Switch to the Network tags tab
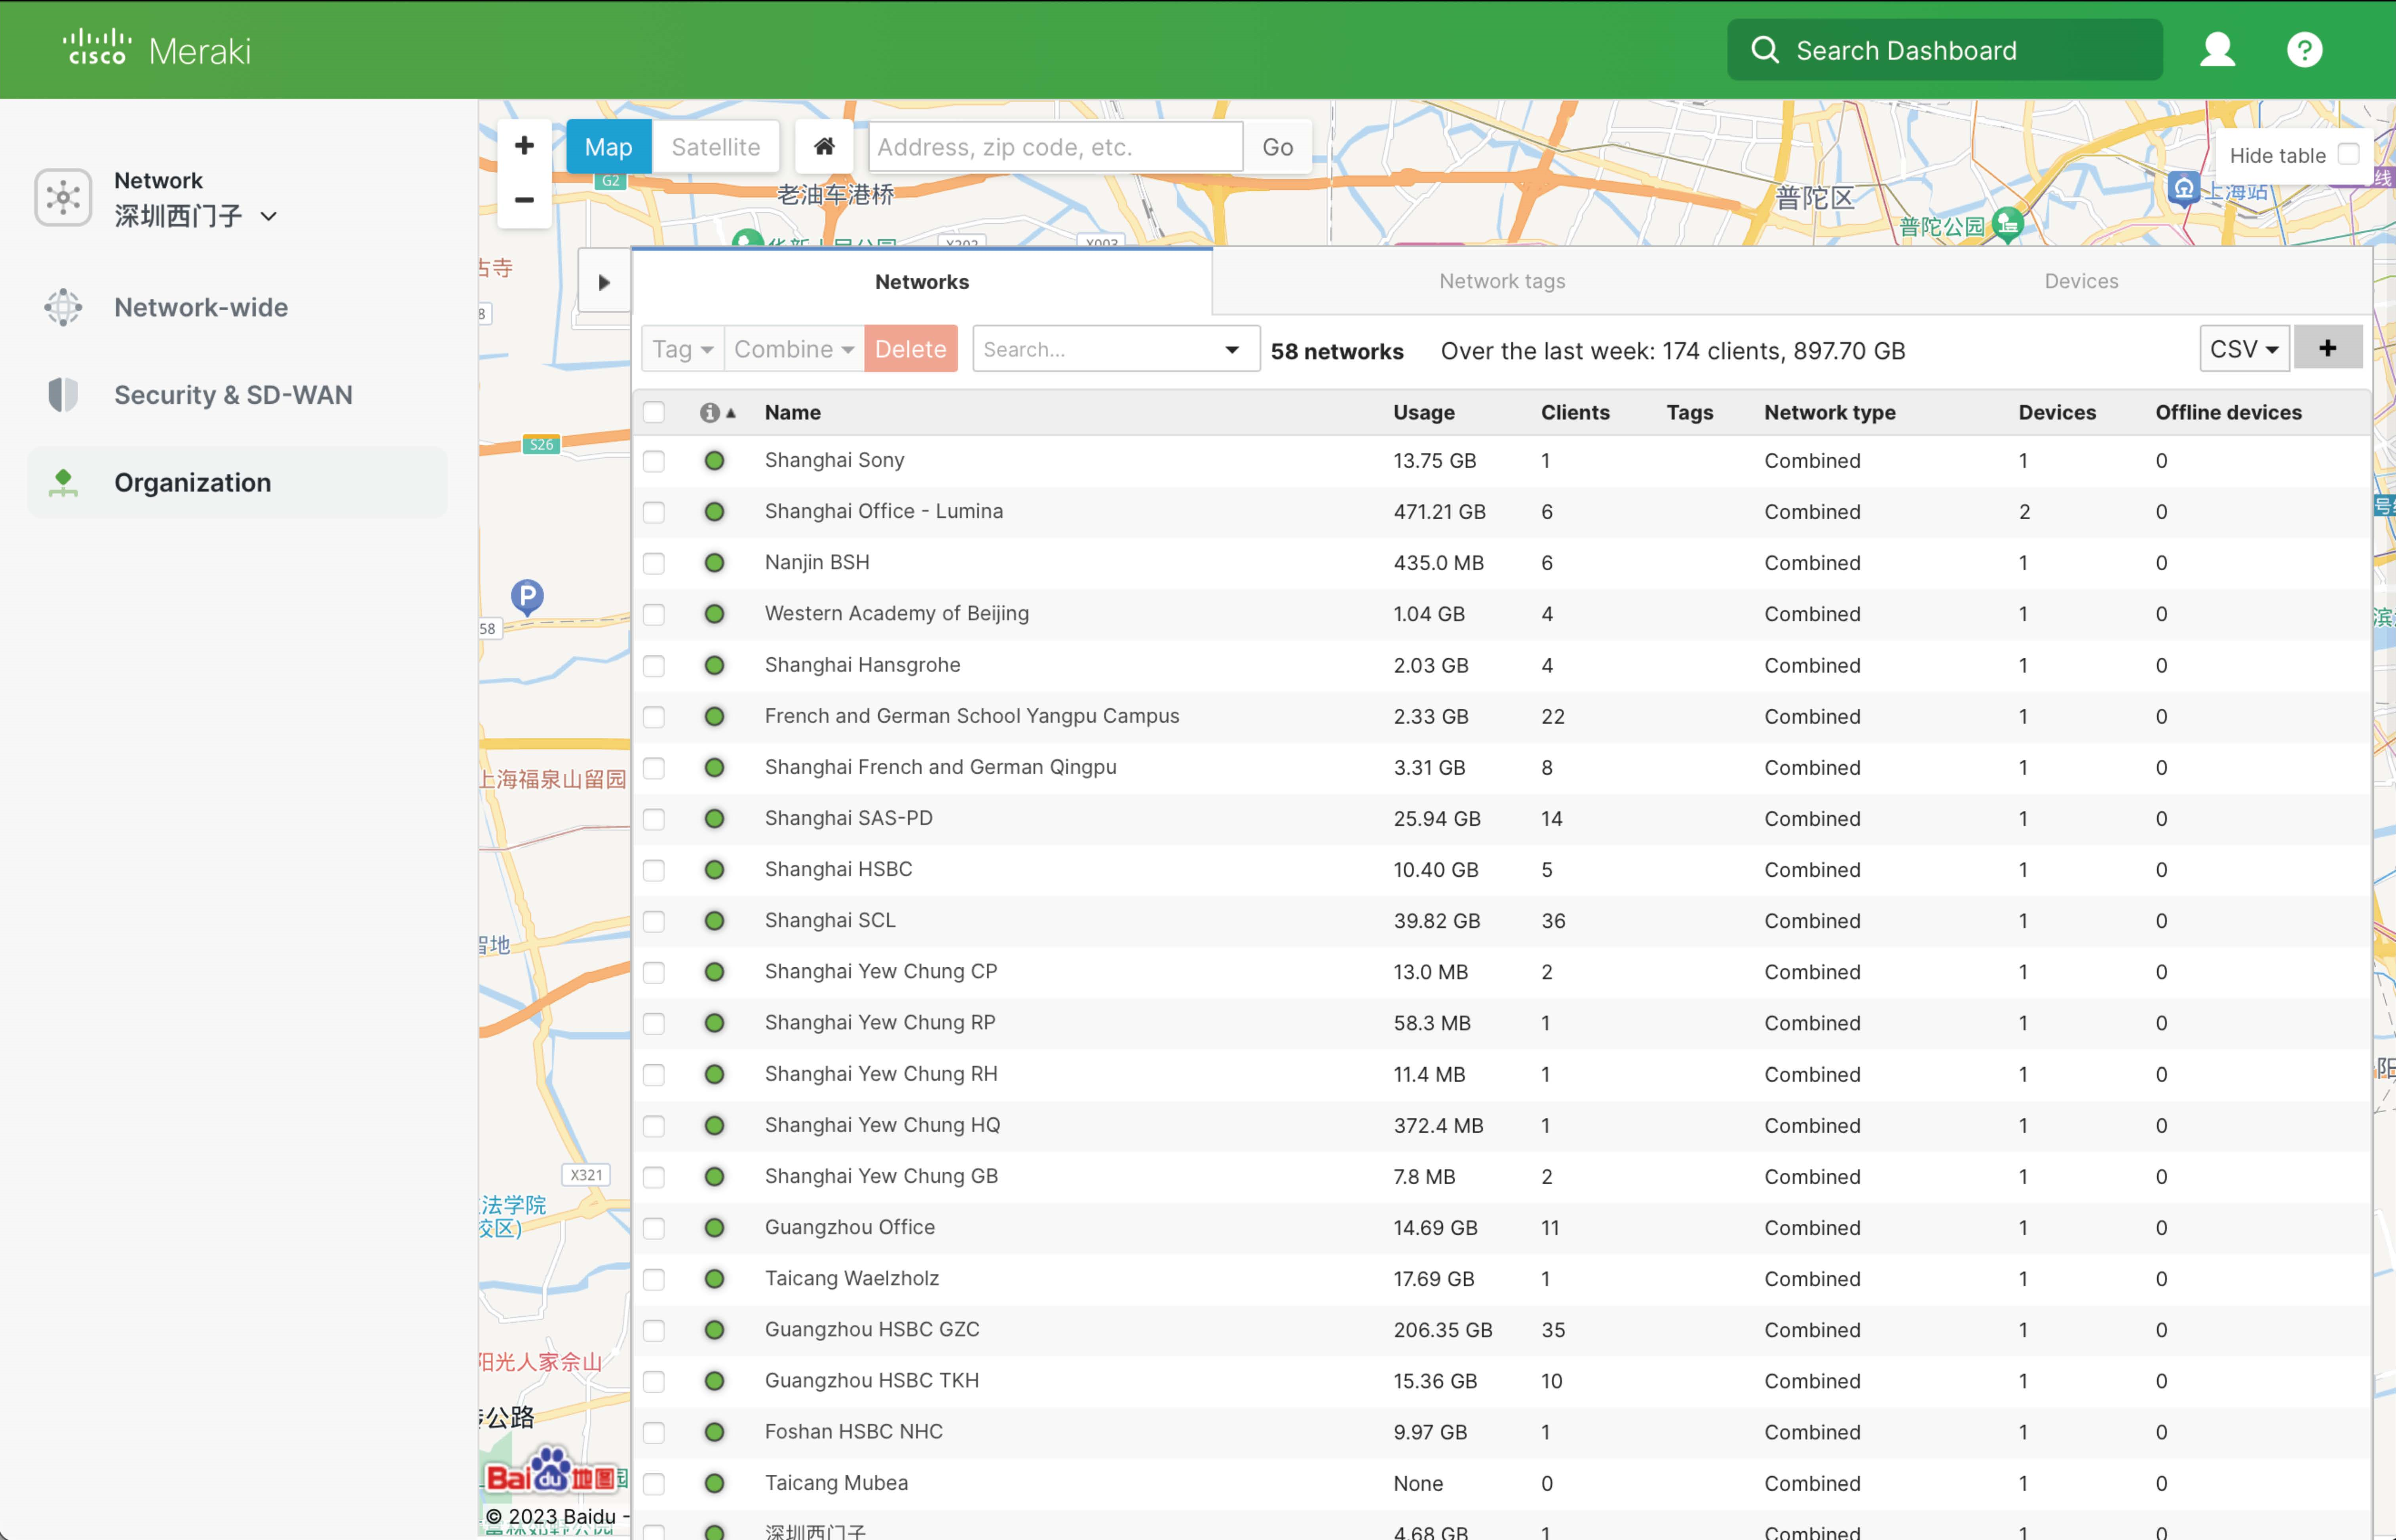Viewport: 2396px width, 1540px height. coord(1502,282)
